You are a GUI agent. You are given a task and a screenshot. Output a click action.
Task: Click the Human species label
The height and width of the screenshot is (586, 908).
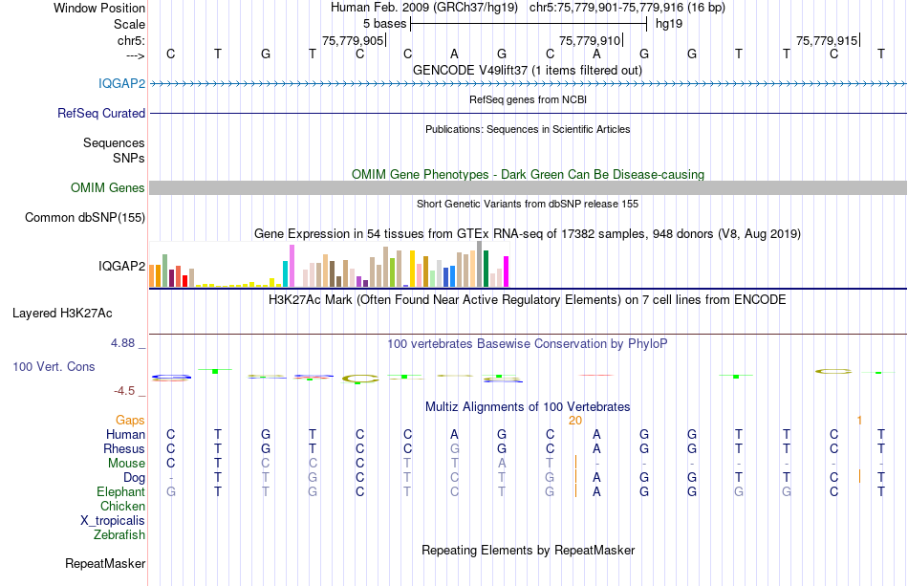coord(125,434)
